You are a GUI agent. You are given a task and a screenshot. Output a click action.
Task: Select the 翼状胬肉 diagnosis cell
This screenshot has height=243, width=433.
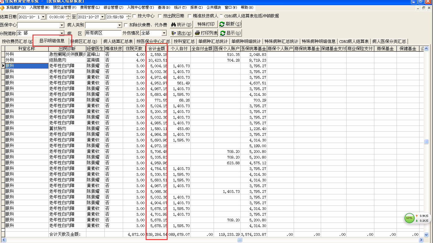click(67, 129)
